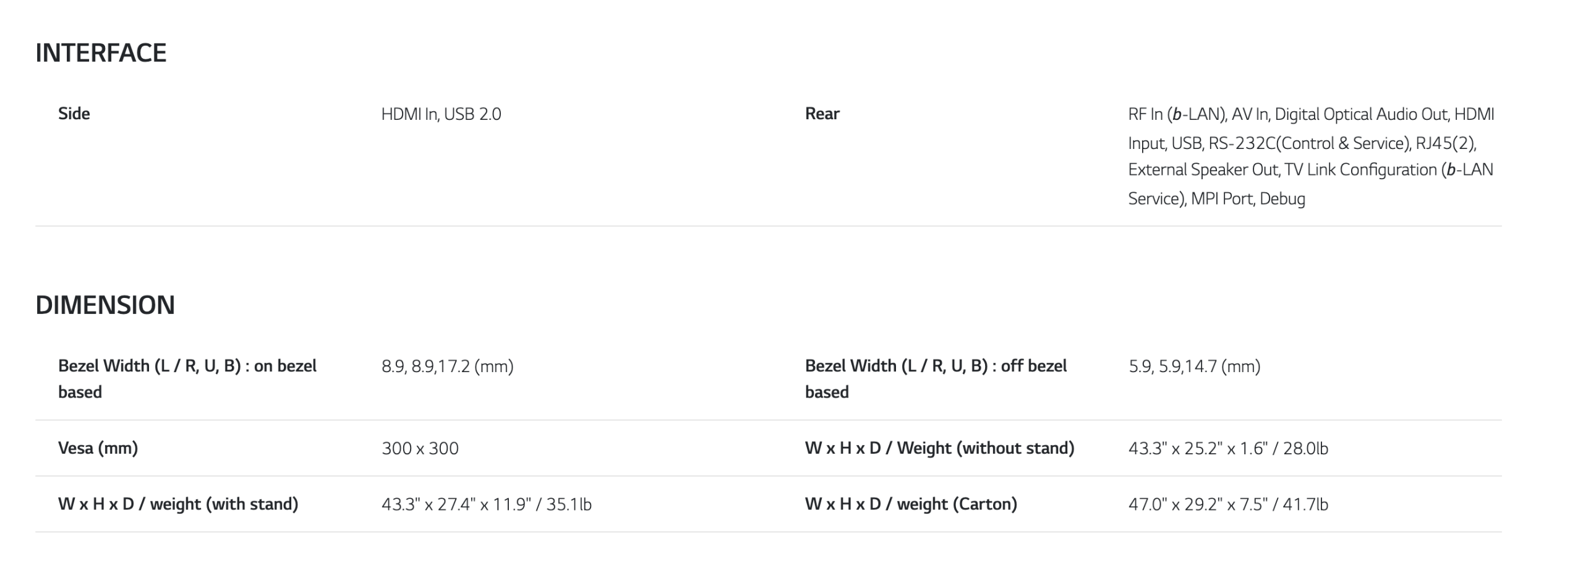The width and height of the screenshot is (1583, 581).
Task: Click the 5.9, 5.9, 14.7 (mm) value
Action: [1194, 367]
